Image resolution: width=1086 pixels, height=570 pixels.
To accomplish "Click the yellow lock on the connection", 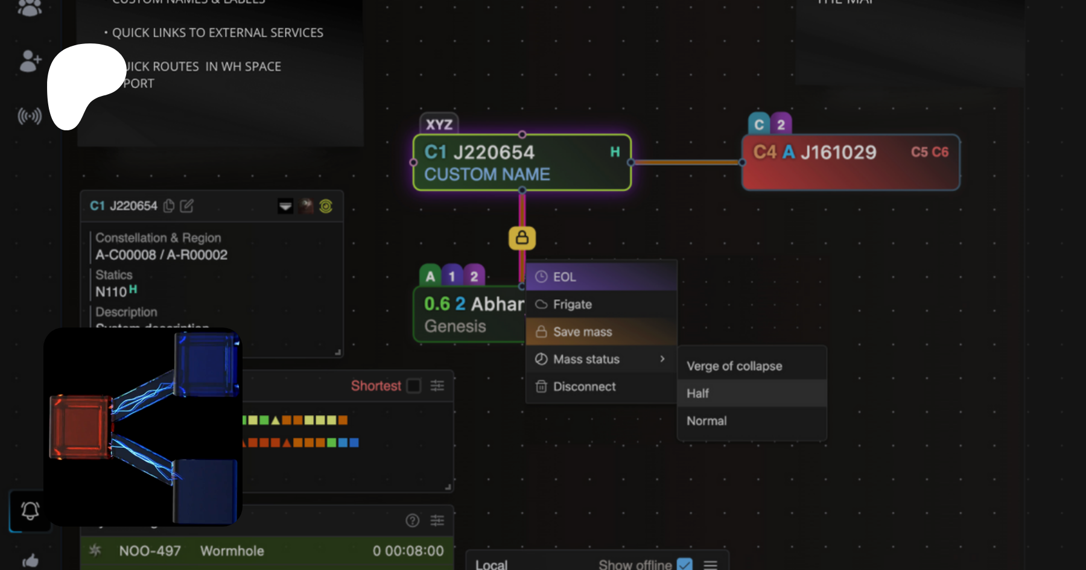I will pos(522,238).
